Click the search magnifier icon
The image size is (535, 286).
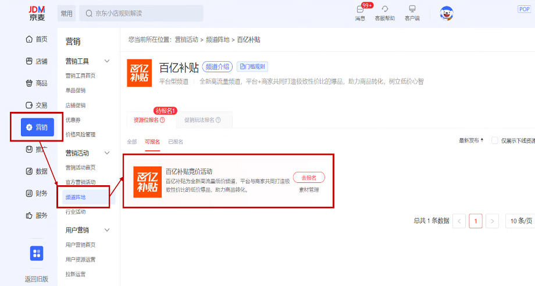pos(89,13)
